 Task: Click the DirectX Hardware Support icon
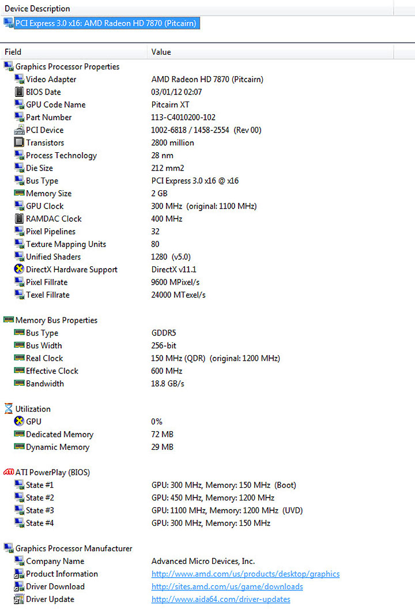[19, 269]
